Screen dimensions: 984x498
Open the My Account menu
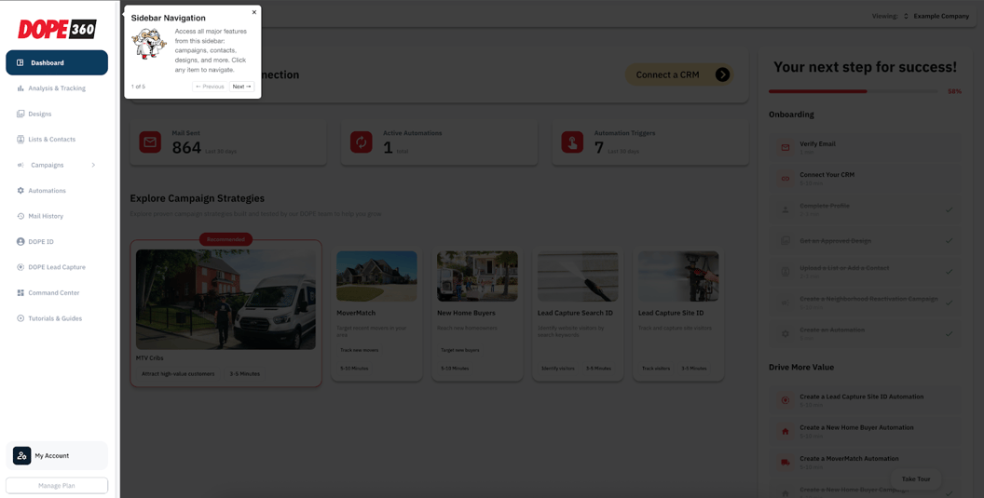click(x=57, y=456)
